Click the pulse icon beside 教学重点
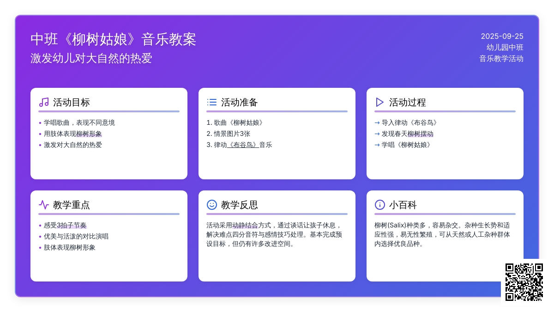The height and width of the screenshot is (312, 554). pyautogui.click(x=44, y=205)
